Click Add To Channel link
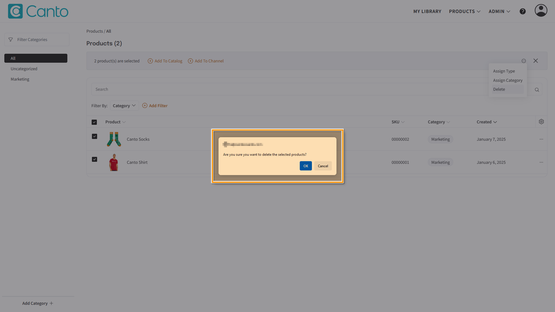This screenshot has width=555, height=312. [x=209, y=61]
